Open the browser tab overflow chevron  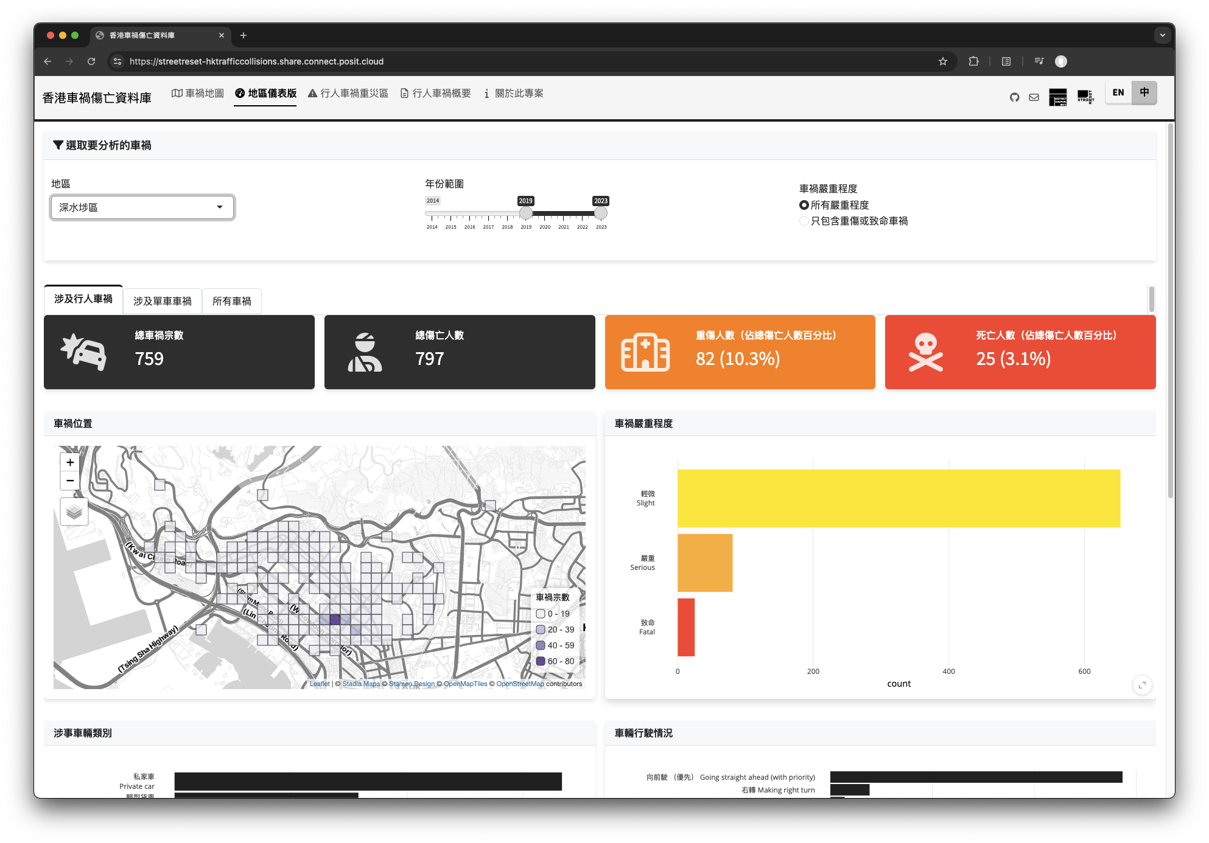coord(1163,35)
